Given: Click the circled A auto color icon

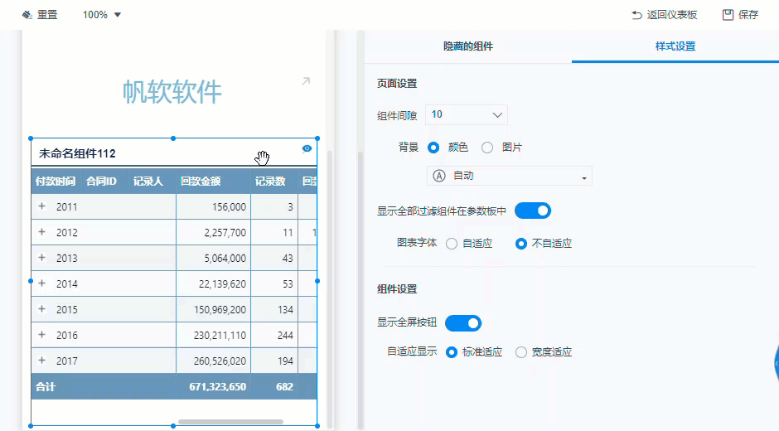Looking at the screenshot, I should pyautogui.click(x=439, y=176).
